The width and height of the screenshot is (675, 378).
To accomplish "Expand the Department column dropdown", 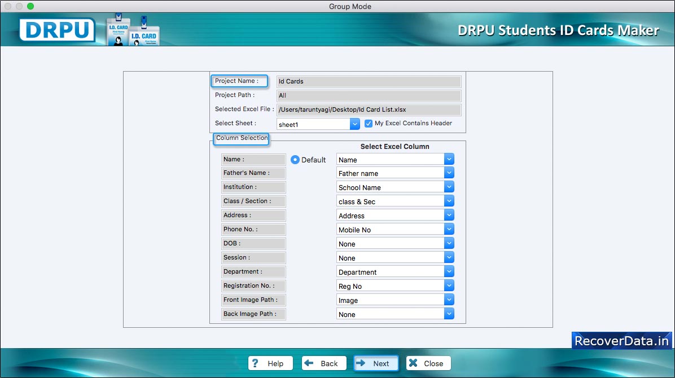I will point(449,272).
